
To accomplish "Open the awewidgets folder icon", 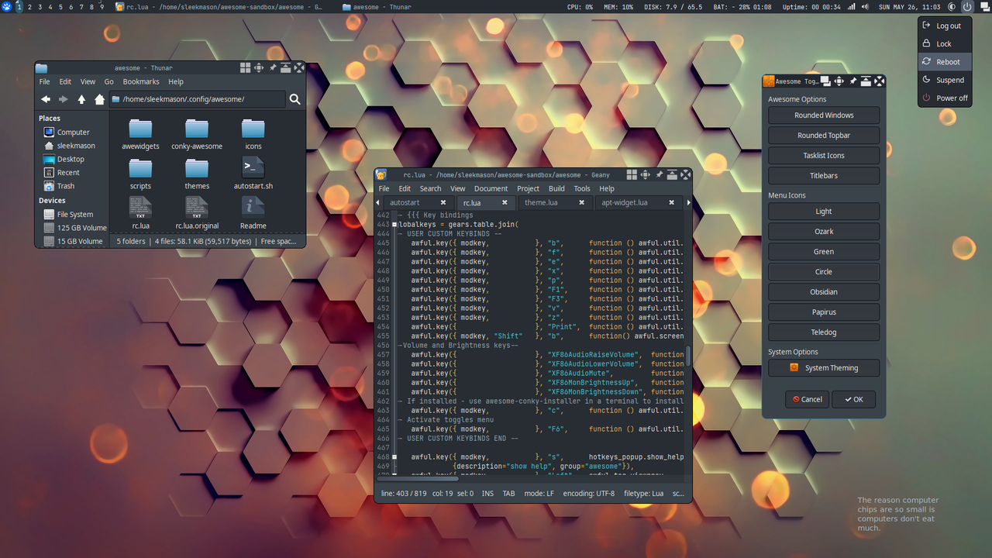I will coord(140,128).
